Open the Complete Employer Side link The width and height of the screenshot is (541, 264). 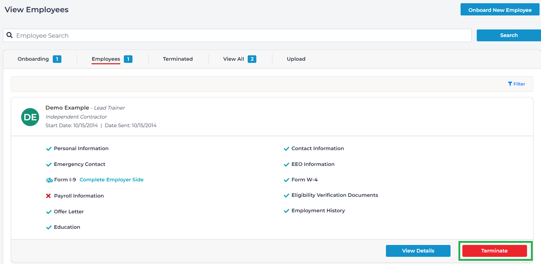tap(111, 180)
